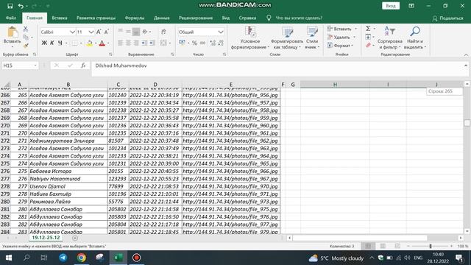Apply the yellow fill color bucket
Viewport: 471px width, 265px height.
(89, 43)
